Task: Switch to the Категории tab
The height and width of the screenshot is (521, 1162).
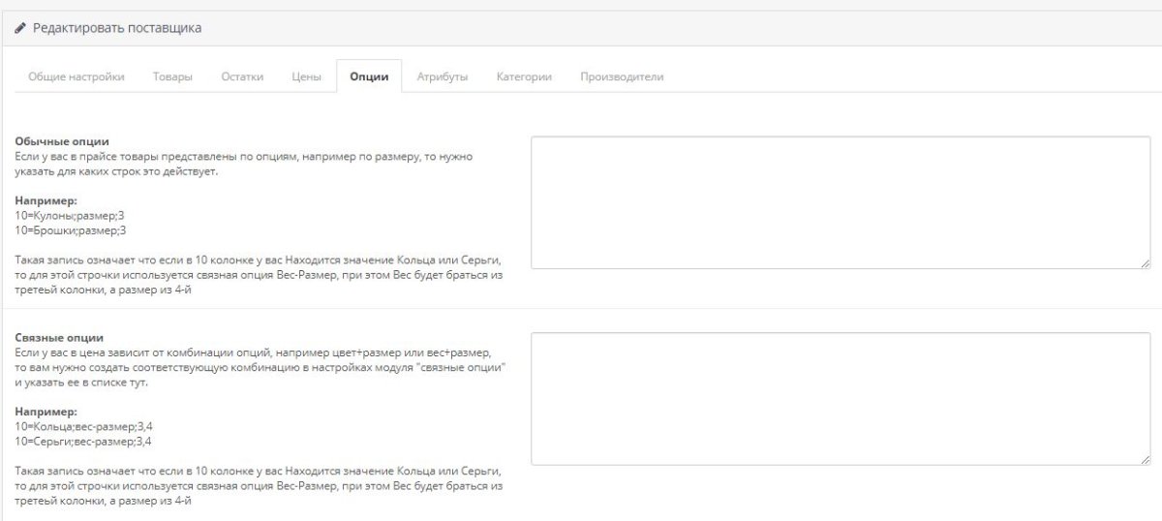Action: coord(524,77)
